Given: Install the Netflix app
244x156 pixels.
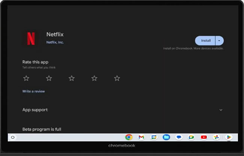Looking at the screenshot, I should click(x=205, y=41).
